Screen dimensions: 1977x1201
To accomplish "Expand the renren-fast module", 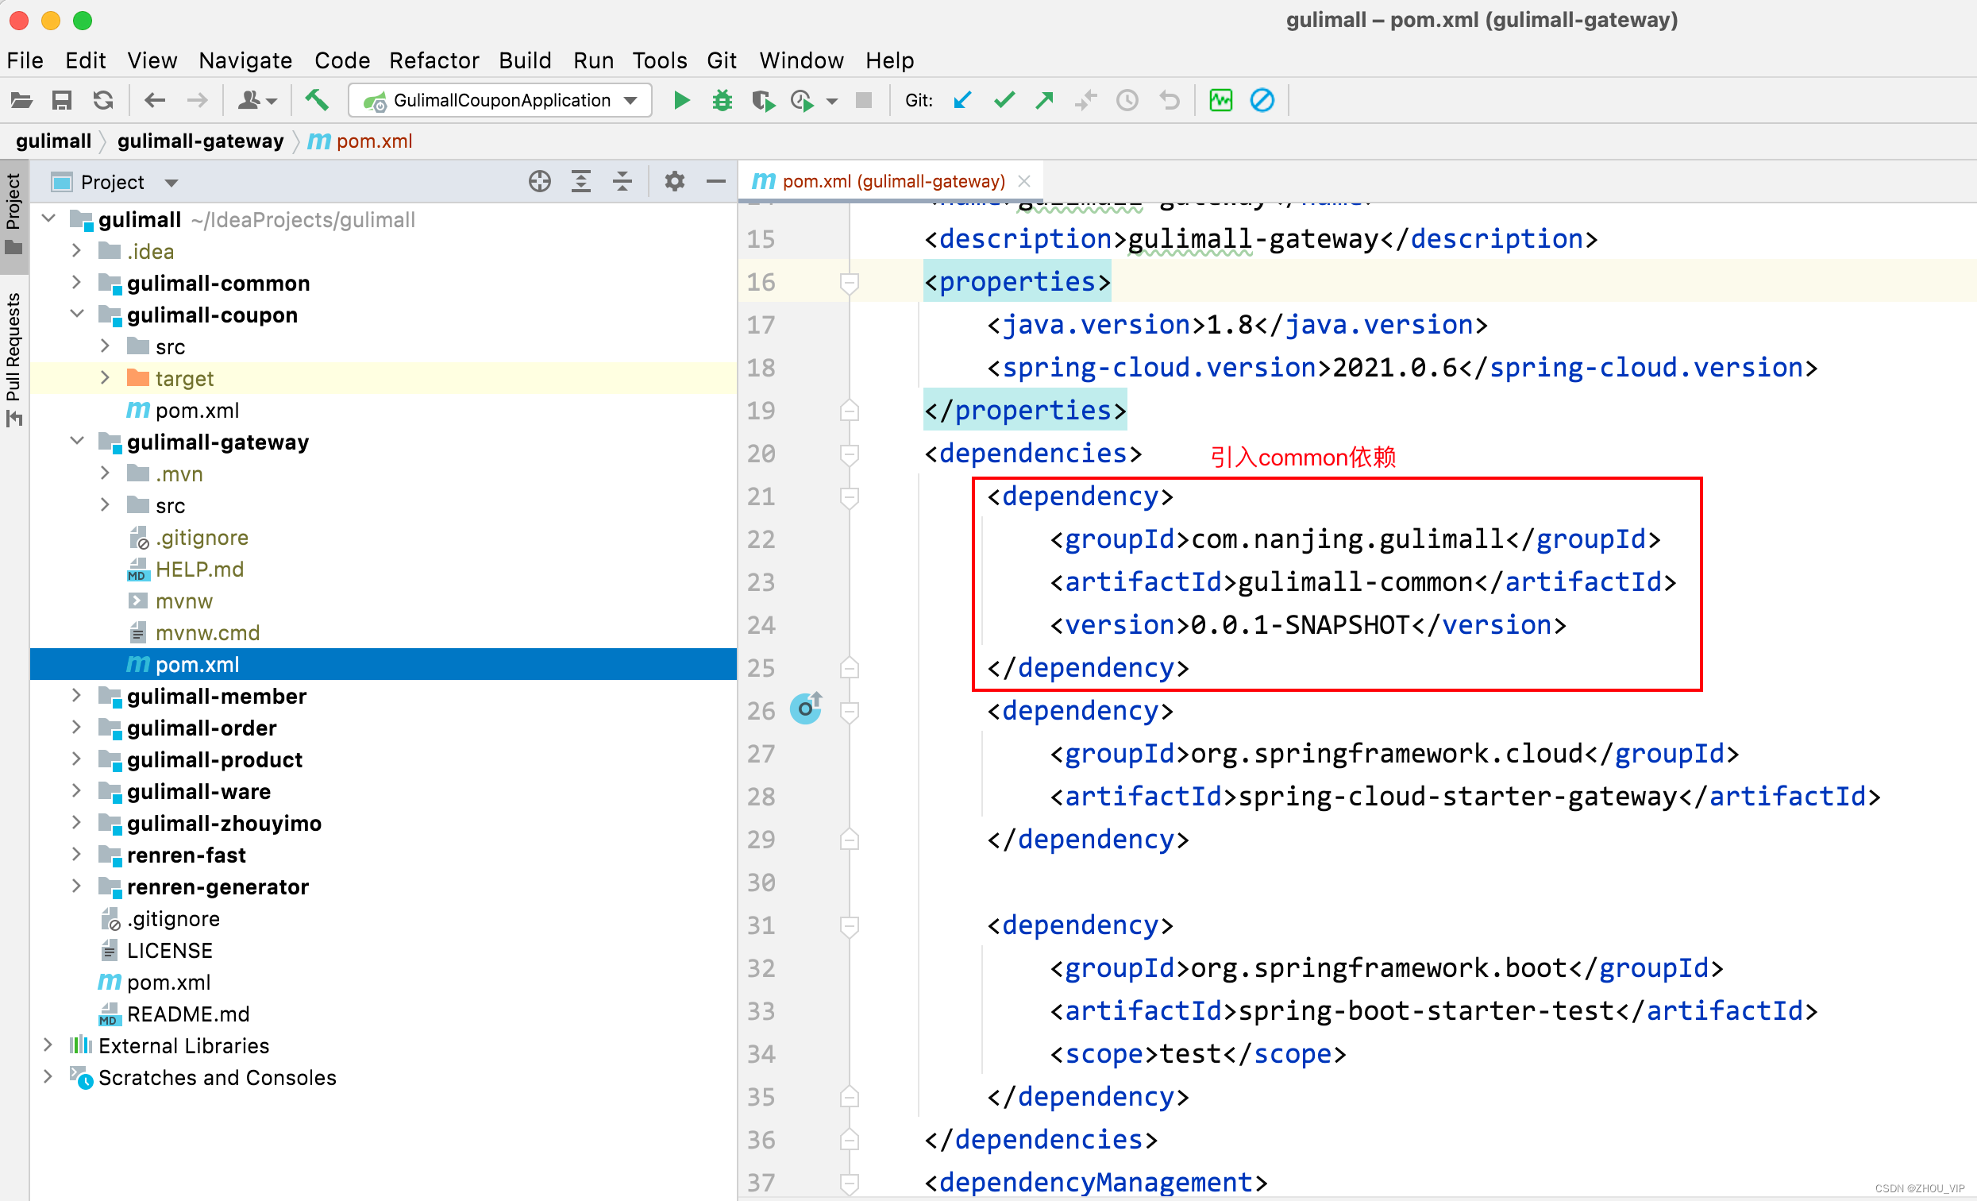I will (76, 854).
